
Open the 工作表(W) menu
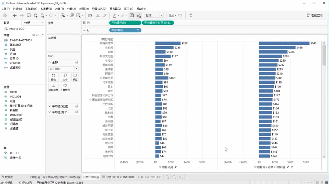coord(31,9)
